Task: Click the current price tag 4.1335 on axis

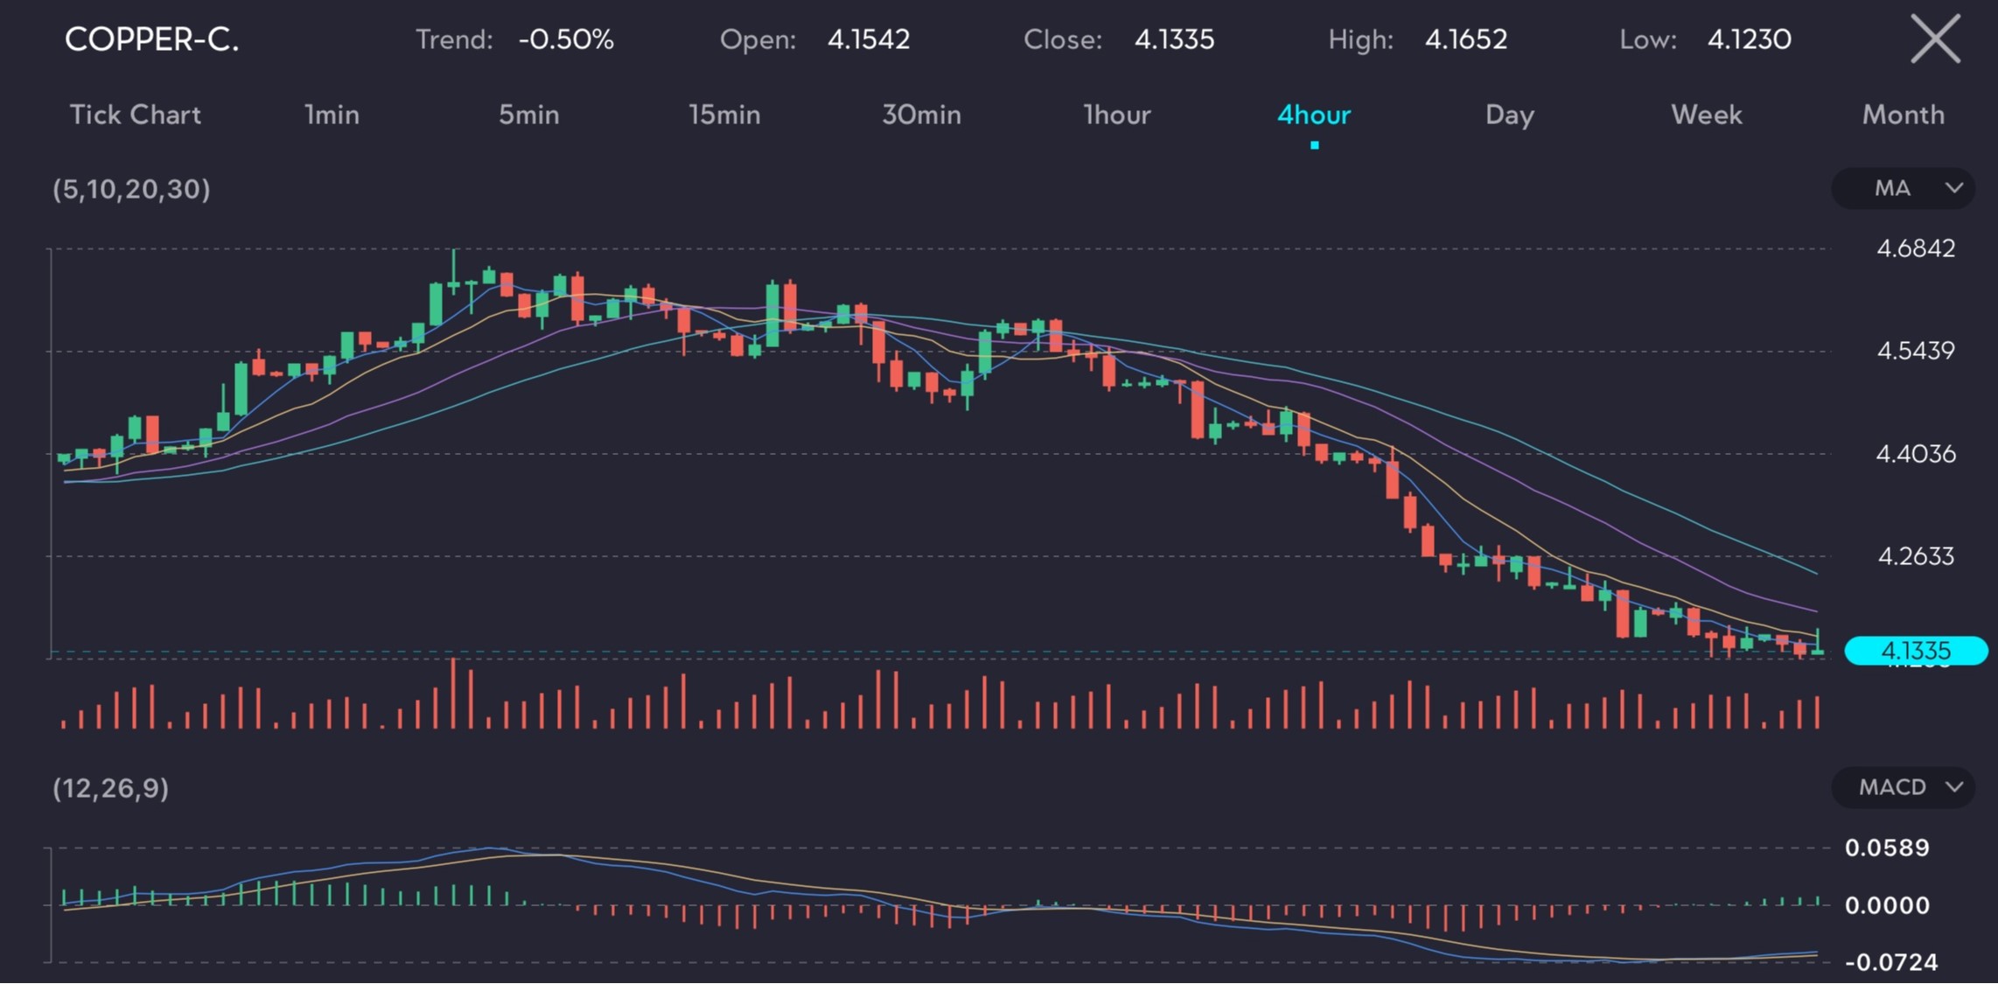Action: click(1916, 651)
